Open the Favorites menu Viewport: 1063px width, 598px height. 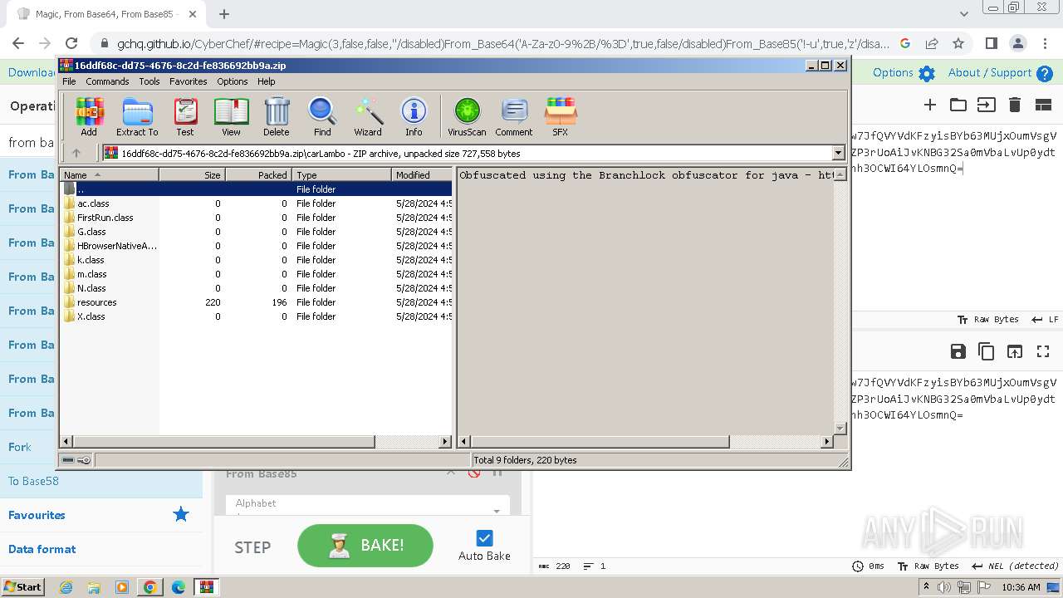(x=189, y=81)
